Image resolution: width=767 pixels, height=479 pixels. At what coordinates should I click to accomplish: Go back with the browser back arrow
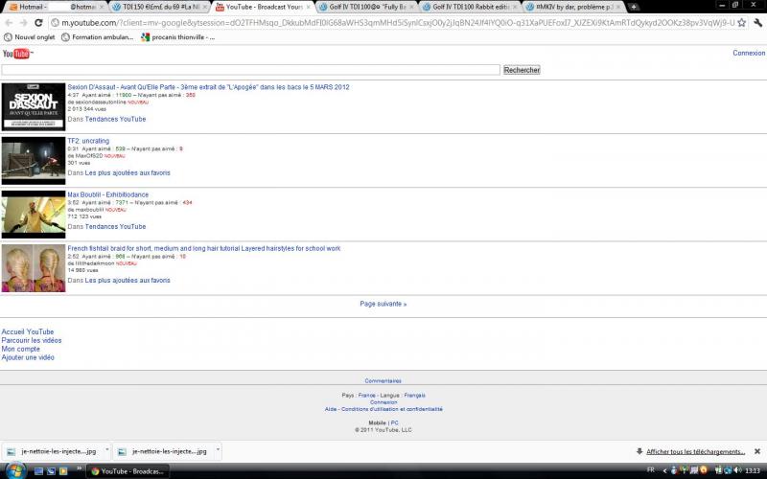pyautogui.click(x=9, y=22)
